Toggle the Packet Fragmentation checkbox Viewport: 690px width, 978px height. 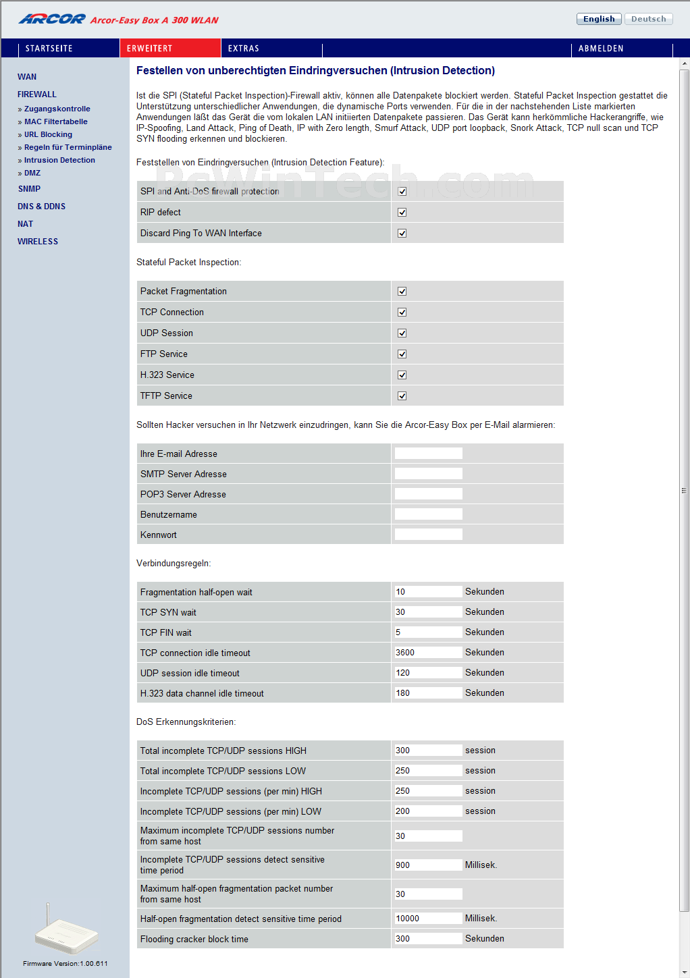(402, 292)
